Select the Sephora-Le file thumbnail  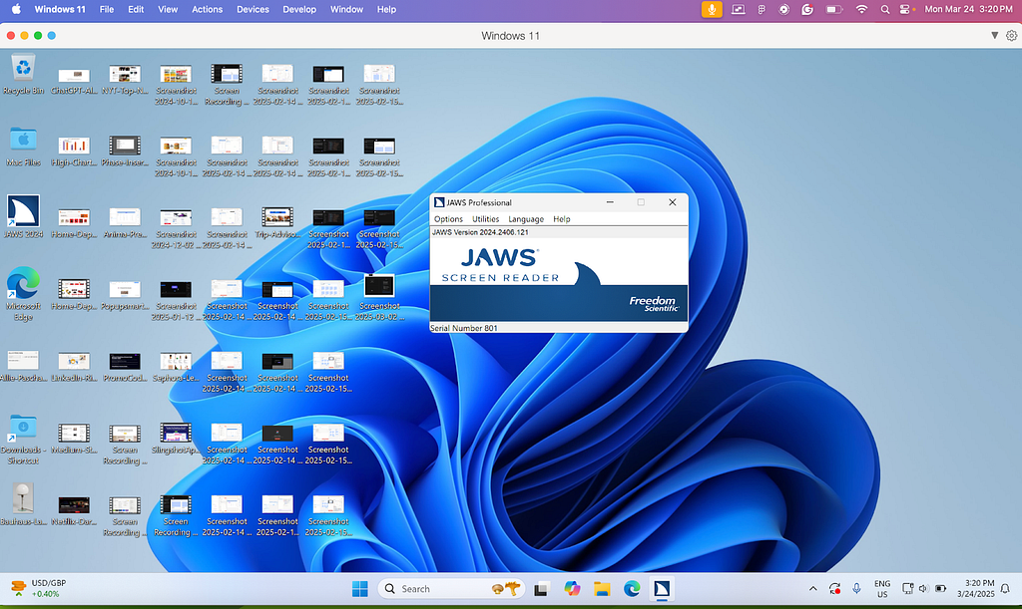coord(176,367)
